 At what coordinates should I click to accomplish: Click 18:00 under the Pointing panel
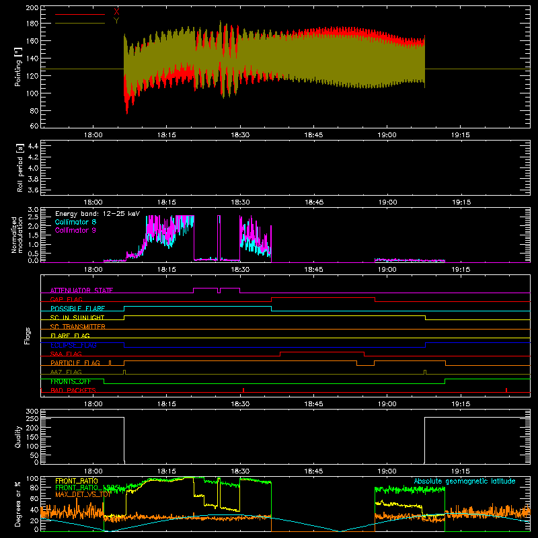click(93, 135)
